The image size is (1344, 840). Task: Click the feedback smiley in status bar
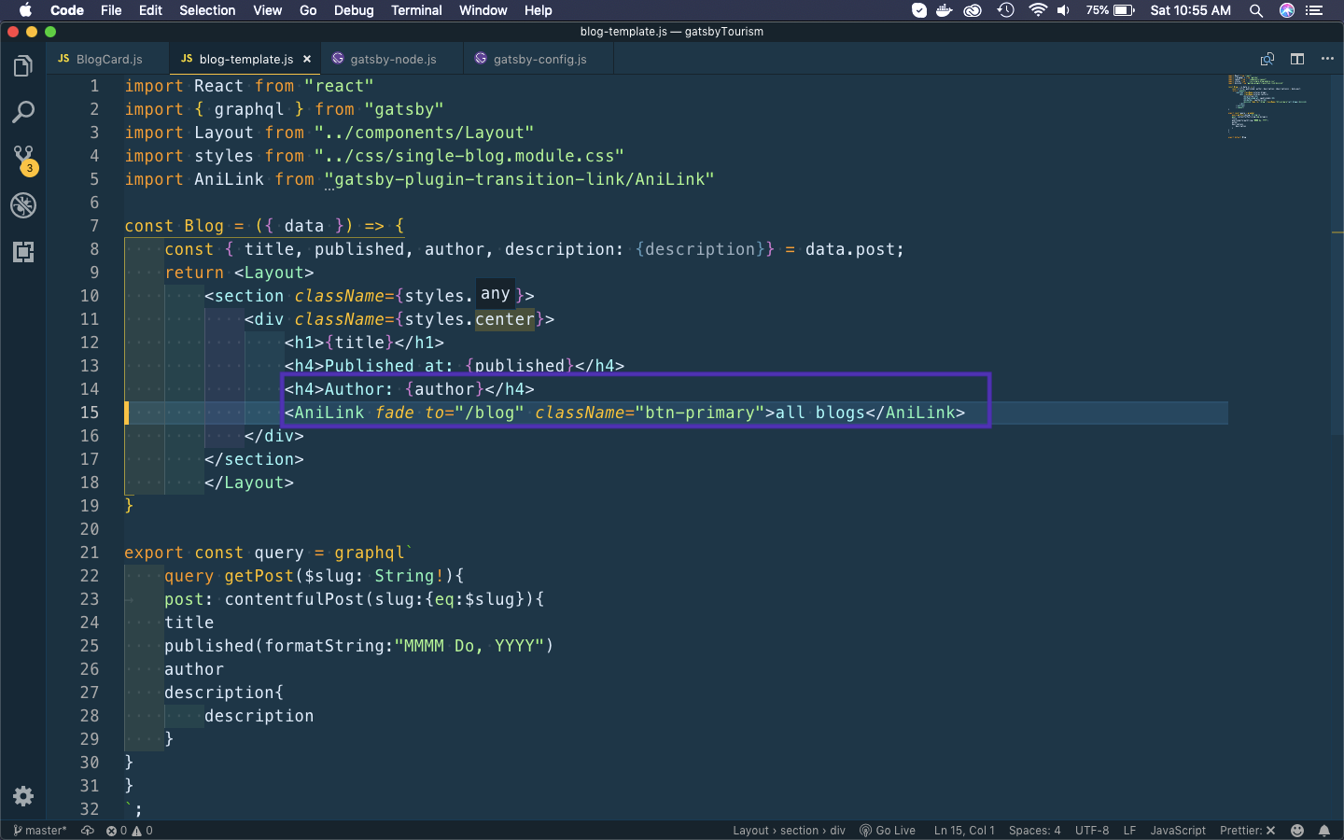point(1297,831)
